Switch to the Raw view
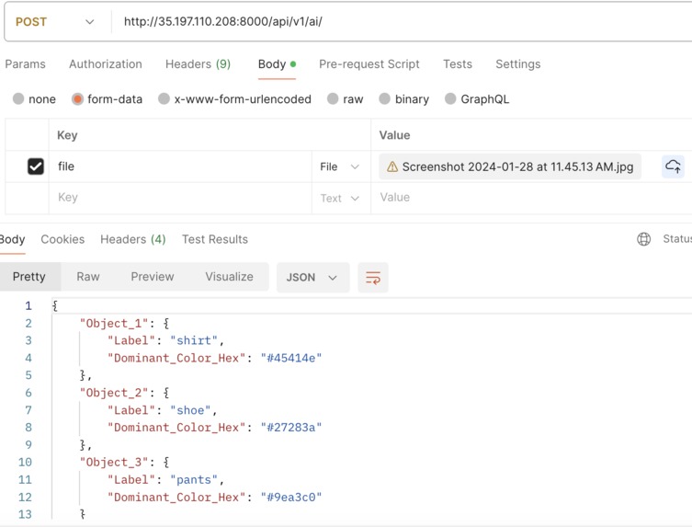692x527 pixels. pyautogui.click(x=88, y=277)
